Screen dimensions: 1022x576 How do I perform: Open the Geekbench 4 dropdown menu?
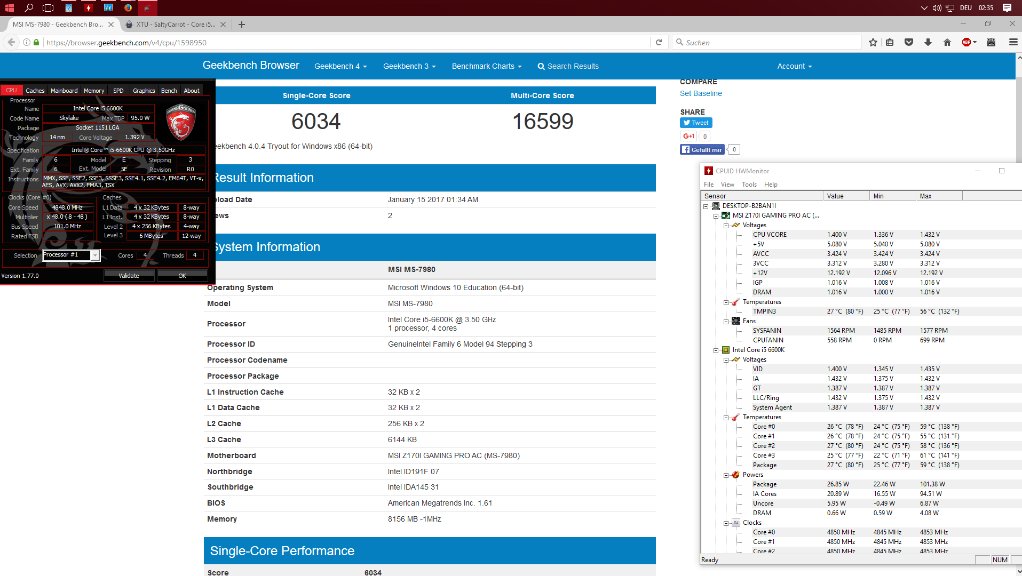[x=340, y=66]
